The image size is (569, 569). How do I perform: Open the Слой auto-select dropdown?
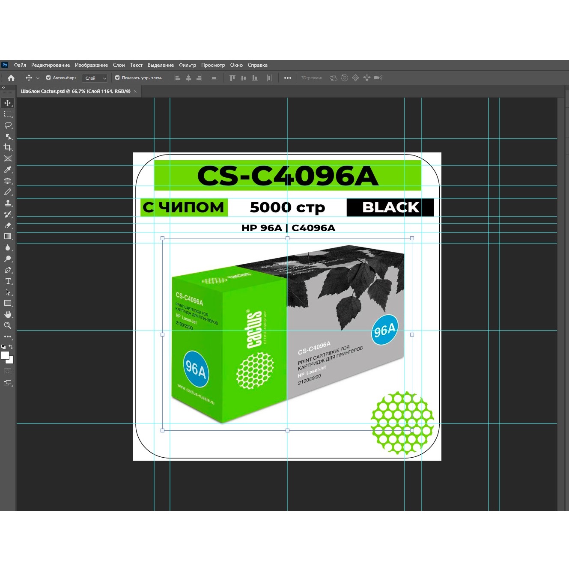point(95,78)
